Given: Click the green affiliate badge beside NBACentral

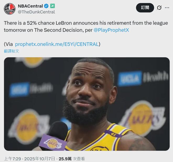Looking at the screenshot, I should (52, 6).
